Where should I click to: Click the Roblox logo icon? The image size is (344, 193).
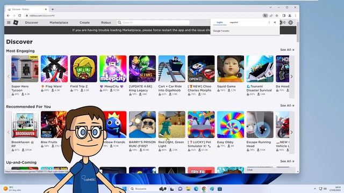pos(16,23)
